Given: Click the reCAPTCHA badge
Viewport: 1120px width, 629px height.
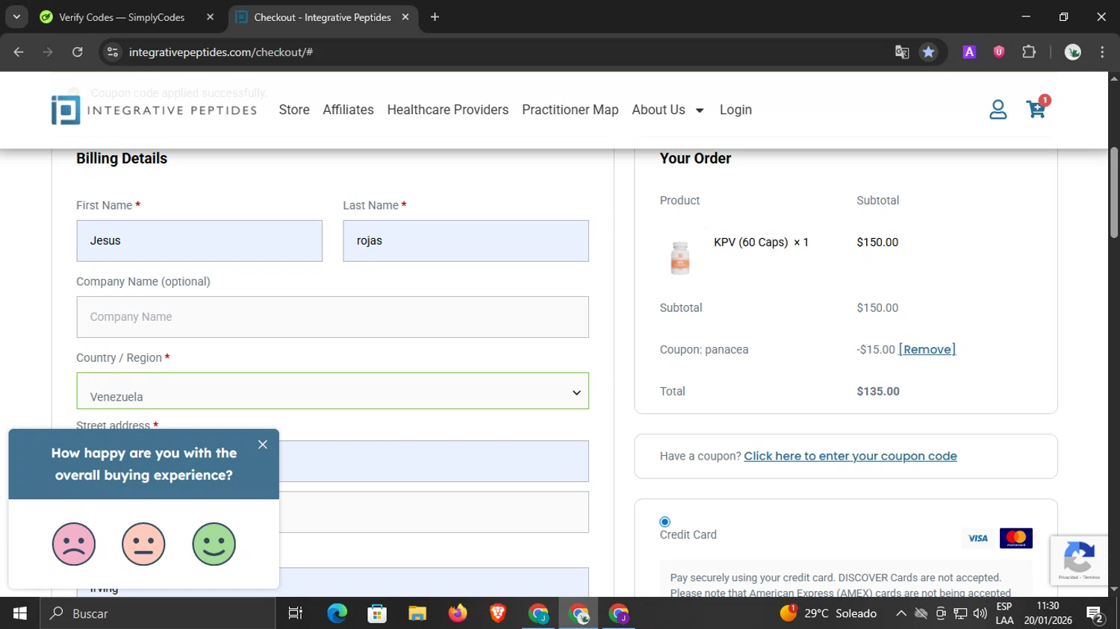Looking at the screenshot, I should tap(1079, 560).
